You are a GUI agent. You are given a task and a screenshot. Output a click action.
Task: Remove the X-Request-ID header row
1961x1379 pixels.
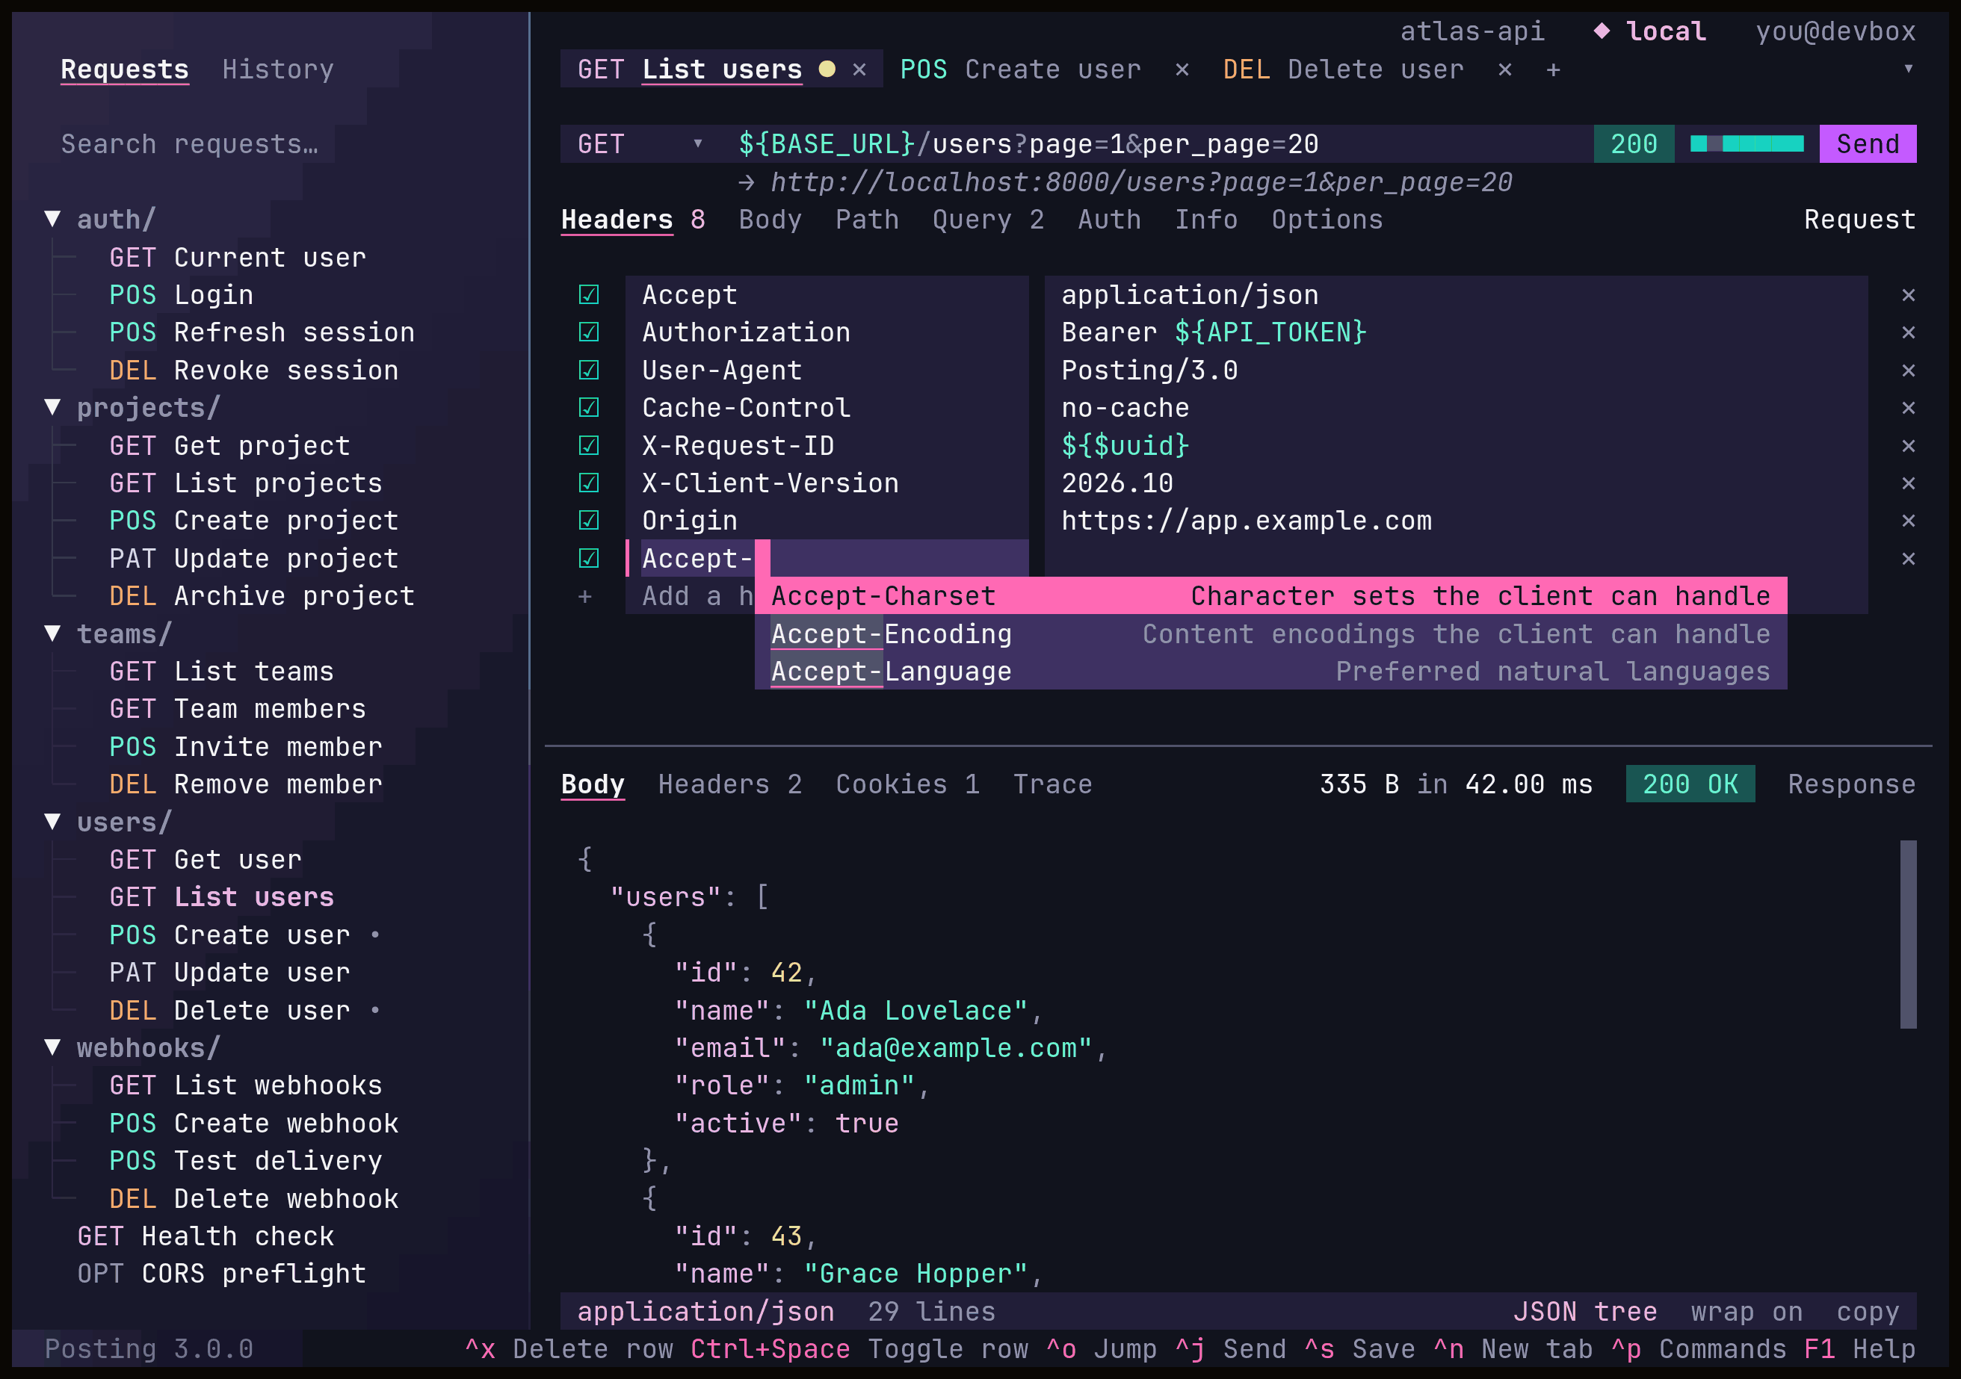[1908, 446]
